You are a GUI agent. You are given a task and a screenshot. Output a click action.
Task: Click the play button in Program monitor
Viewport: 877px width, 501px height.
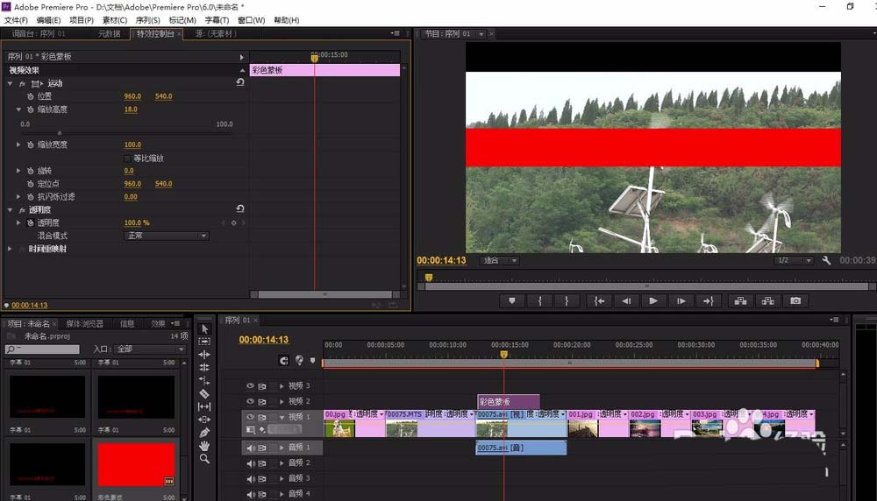click(x=653, y=300)
